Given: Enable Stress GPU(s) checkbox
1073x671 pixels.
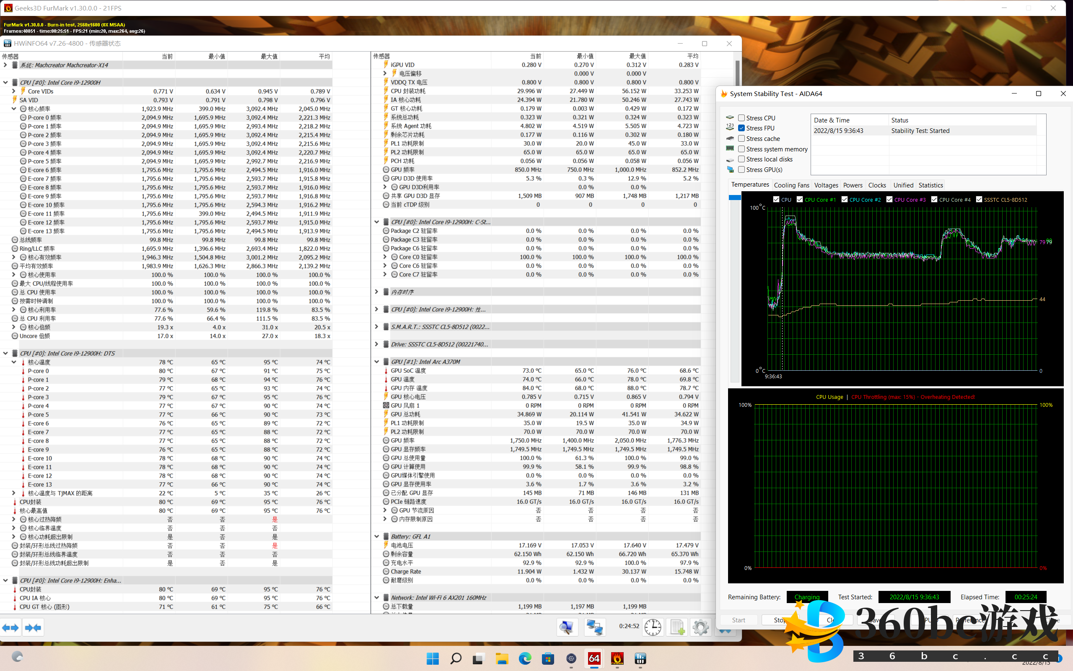Looking at the screenshot, I should coord(741,169).
